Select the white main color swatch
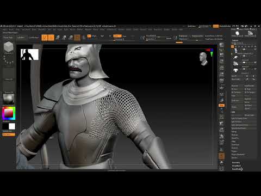Image resolution: width=261 pixels, height=196 pixels. click(x=12, y=126)
